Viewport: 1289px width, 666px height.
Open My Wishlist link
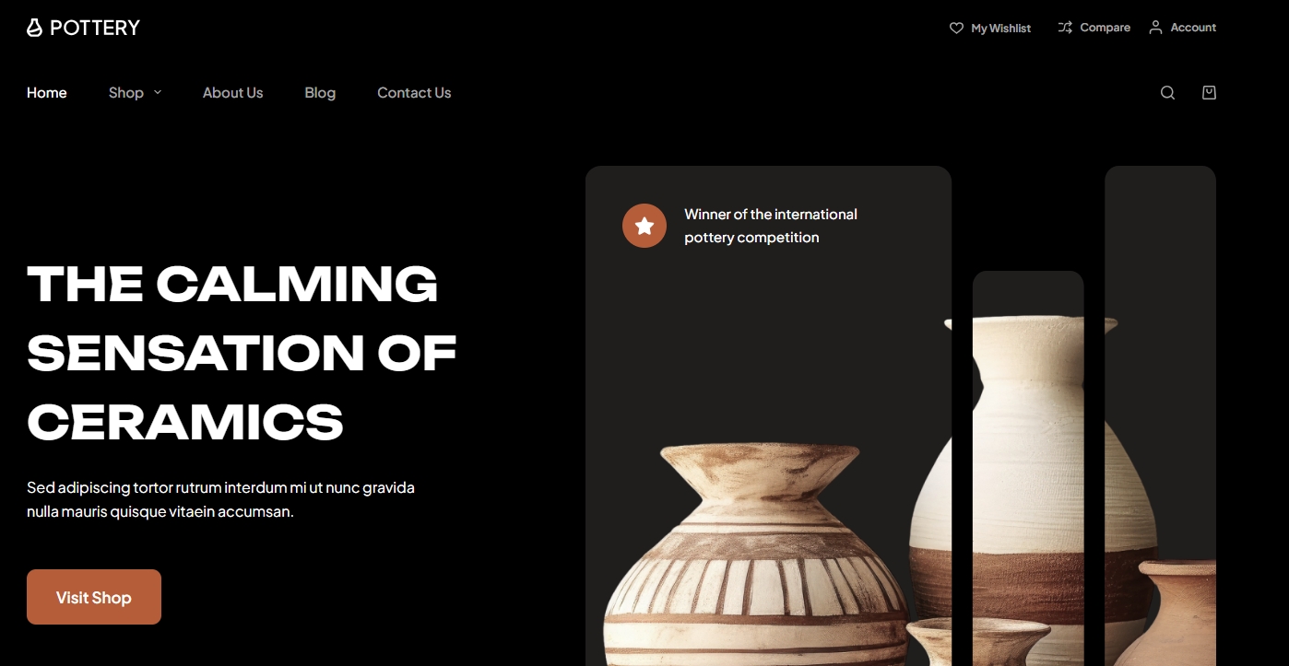coord(1001,29)
